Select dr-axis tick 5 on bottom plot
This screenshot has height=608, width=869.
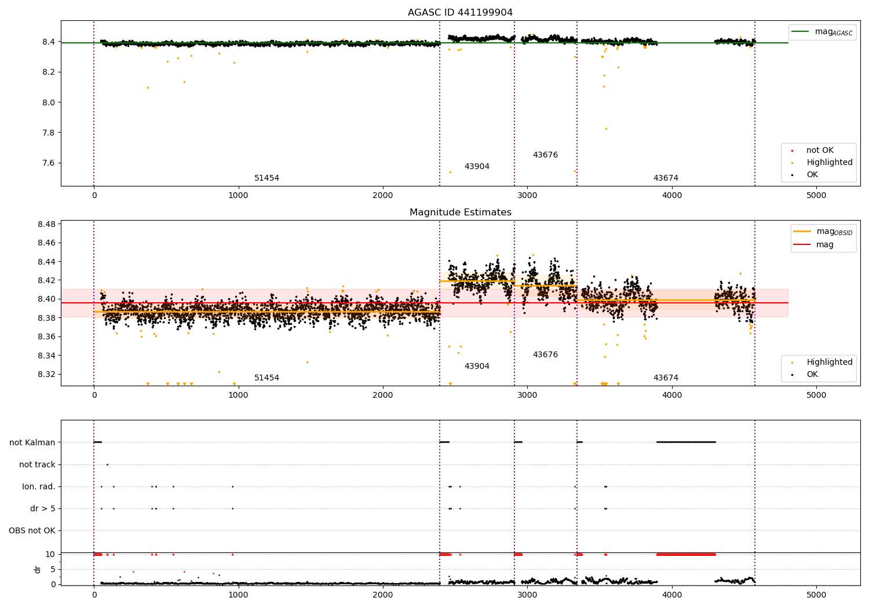(53, 569)
